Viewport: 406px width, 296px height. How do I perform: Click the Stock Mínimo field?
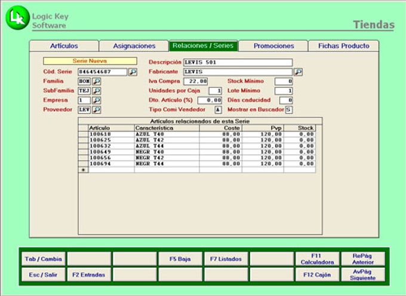pos(284,81)
